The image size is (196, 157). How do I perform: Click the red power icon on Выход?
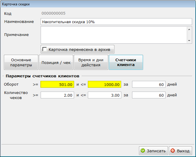coord(173,150)
